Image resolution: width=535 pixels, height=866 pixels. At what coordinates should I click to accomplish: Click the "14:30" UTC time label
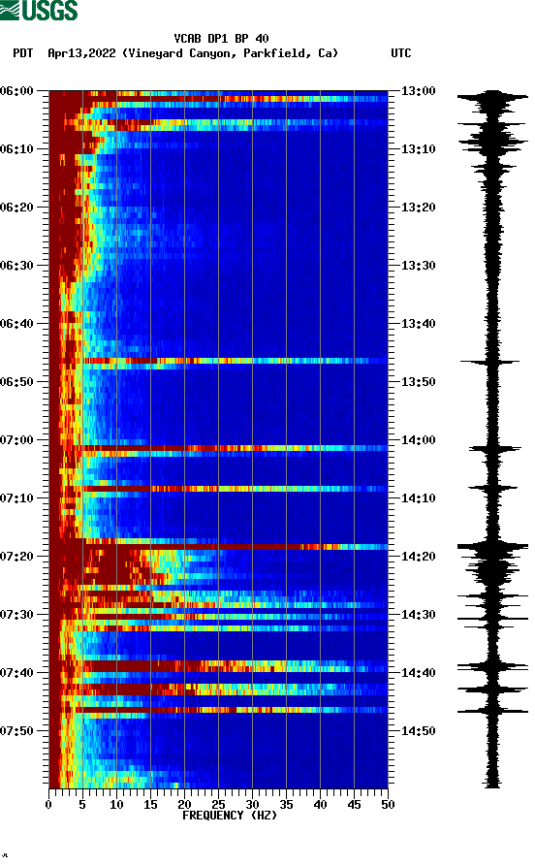pyautogui.click(x=418, y=615)
